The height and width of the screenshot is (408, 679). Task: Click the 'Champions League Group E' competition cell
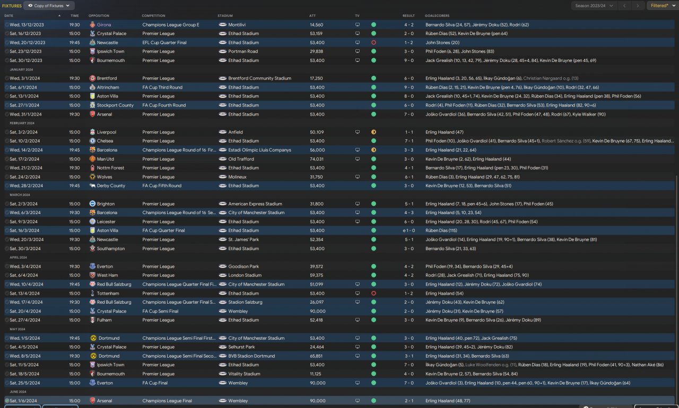171,25
